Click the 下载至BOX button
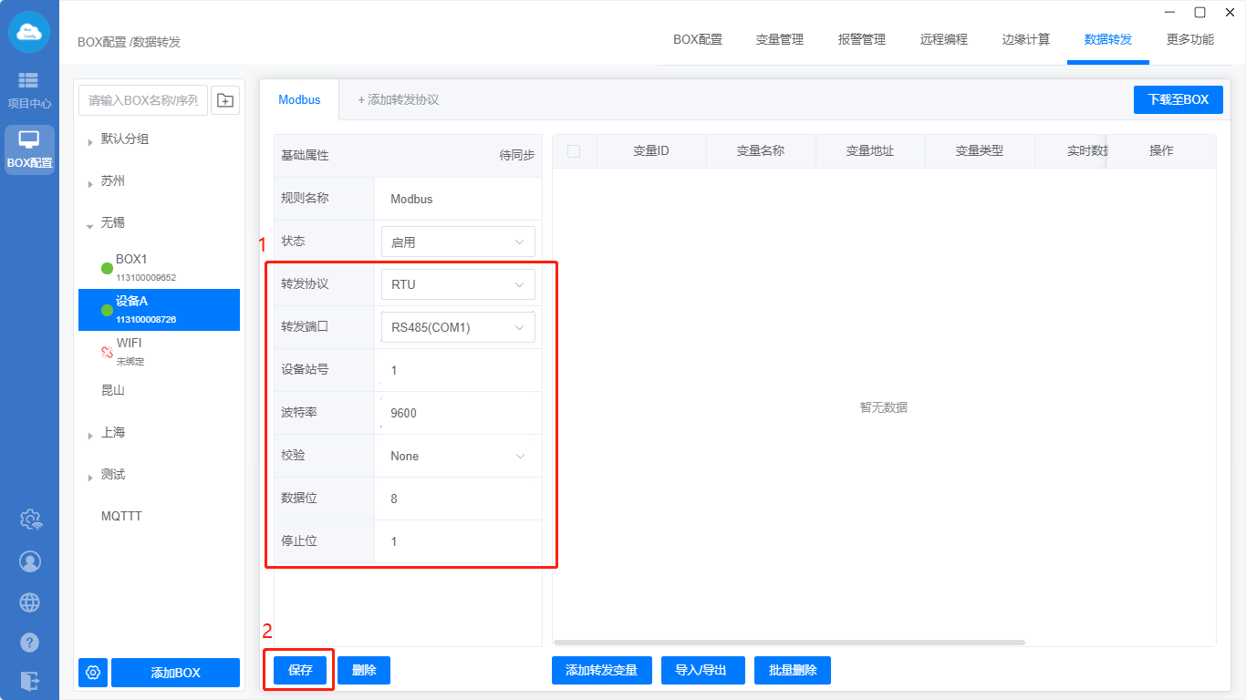The height and width of the screenshot is (700, 1246). click(x=1178, y=100)
